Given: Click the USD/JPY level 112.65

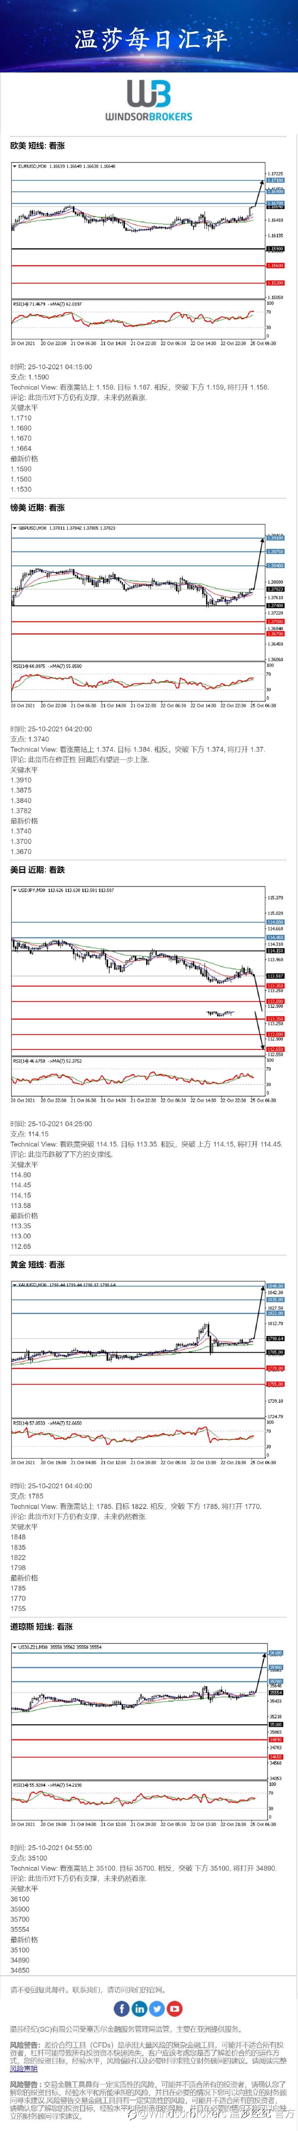Looking at the screenshot, I should click(x=21, y=1246).
